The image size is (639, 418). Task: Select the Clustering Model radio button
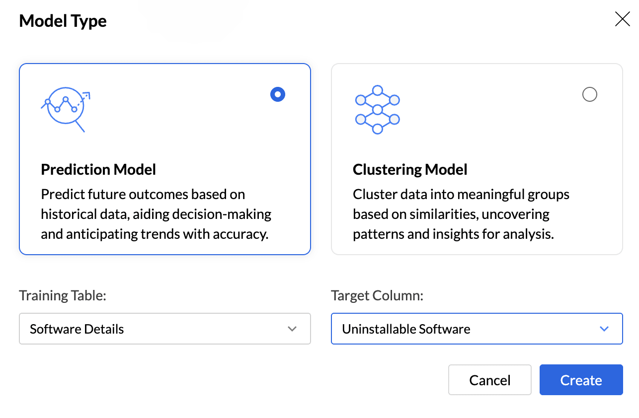589,94
